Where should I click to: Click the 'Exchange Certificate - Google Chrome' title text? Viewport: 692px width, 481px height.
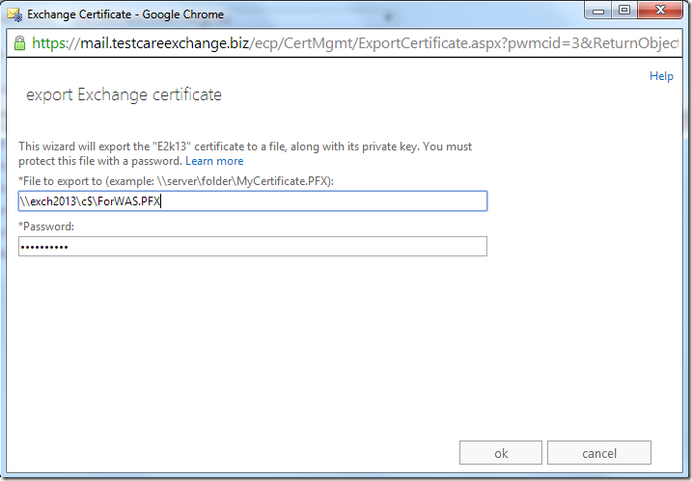(x=125, y=14)
